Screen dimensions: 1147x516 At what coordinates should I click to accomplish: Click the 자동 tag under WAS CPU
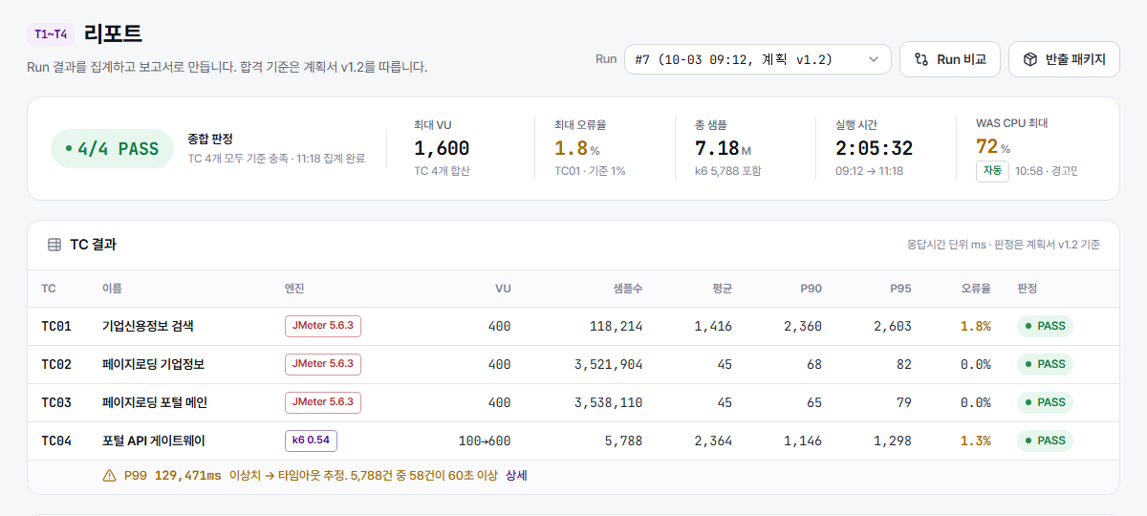coord(992,171)
